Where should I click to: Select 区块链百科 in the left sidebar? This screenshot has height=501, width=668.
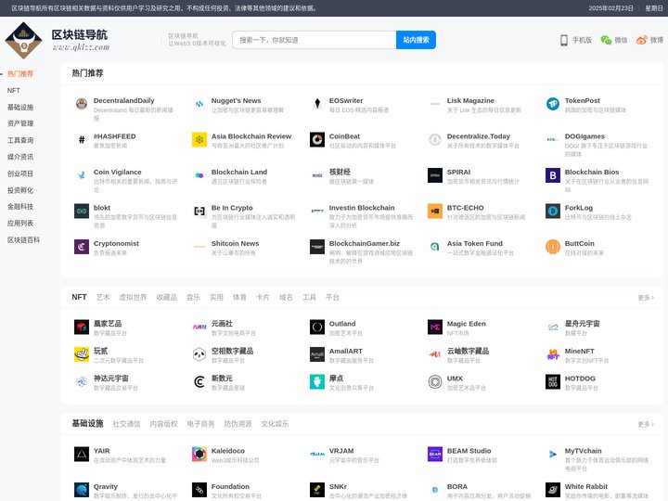pyautogui.click(x=23, y=240)
